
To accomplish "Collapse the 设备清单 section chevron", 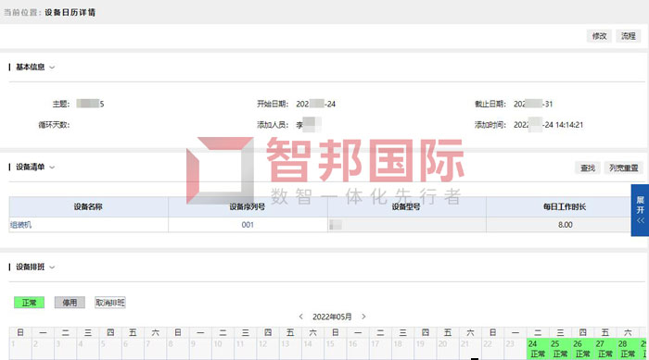I will click(x=52, y=167).
